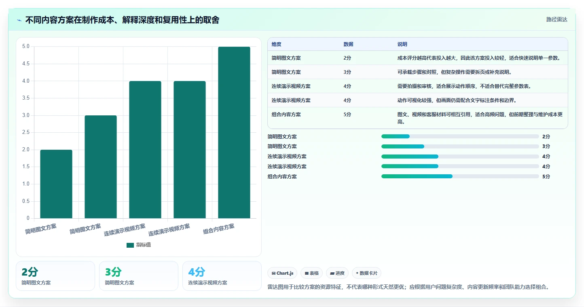The height and width of the screenshot is (307, 584).
Task: Click the progress bar ending with 3分
Action: coord(460,146)
